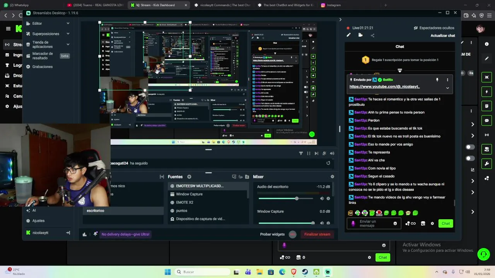Viewport: 495px width, 278px height.
Task: Click the channel points infinity icon in chat
Action: point(411,224)
